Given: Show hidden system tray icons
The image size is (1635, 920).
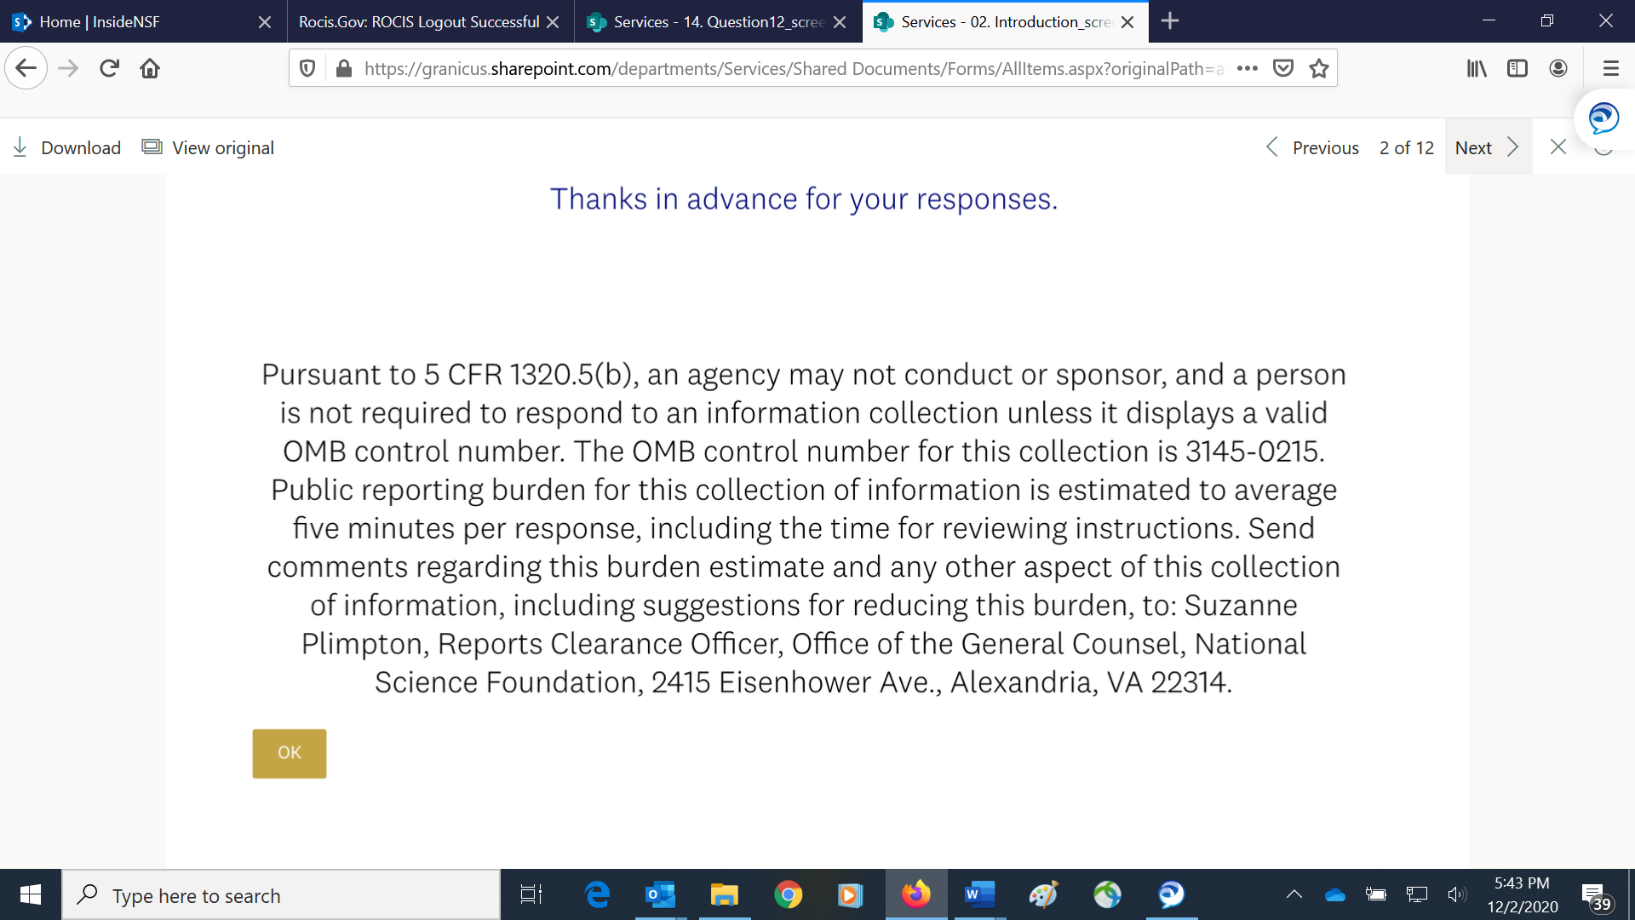Looking at the screenshot, I should pos(1294,894).
